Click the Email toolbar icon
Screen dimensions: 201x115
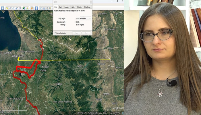(41, 8)
